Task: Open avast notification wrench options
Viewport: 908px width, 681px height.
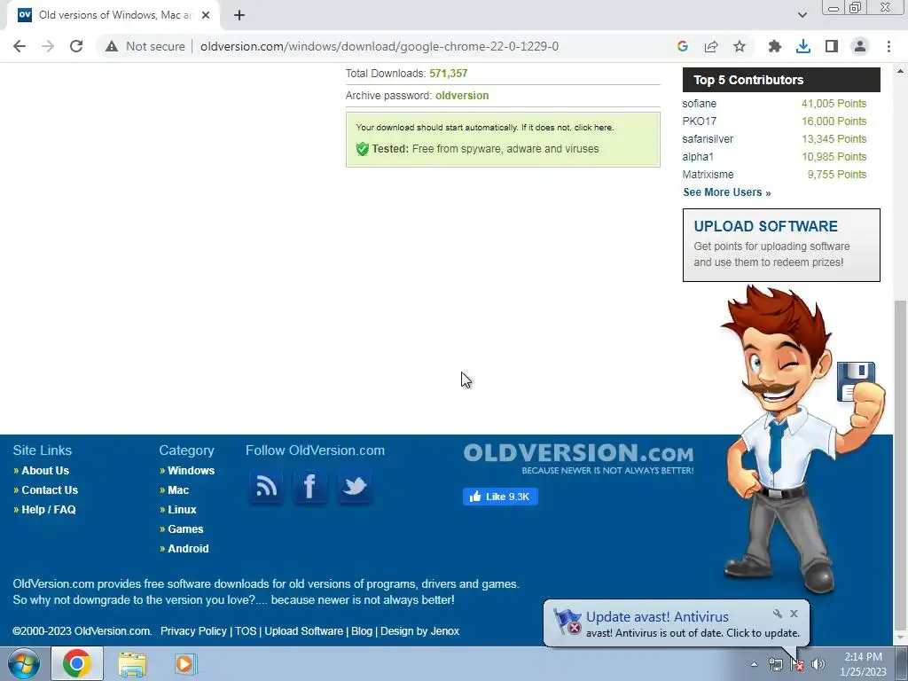Action: tap(777, 614)
